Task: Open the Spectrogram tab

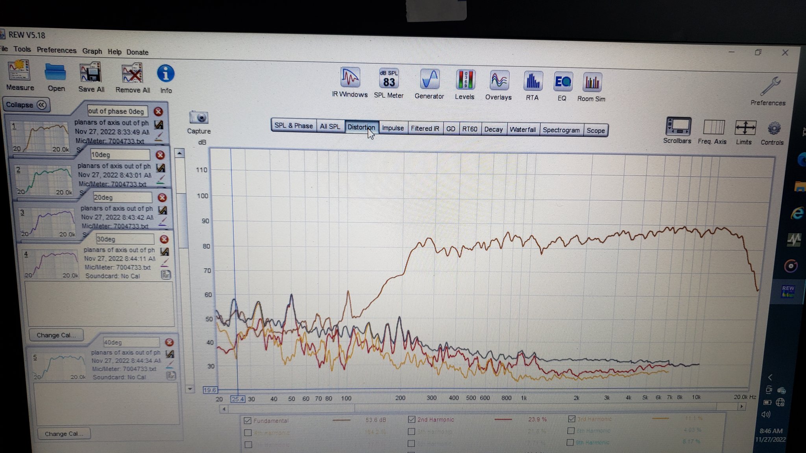Action: (561, 130)
